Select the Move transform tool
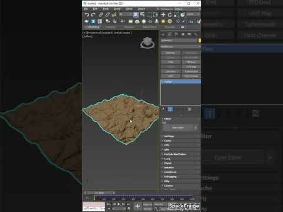 click(163, 15)
